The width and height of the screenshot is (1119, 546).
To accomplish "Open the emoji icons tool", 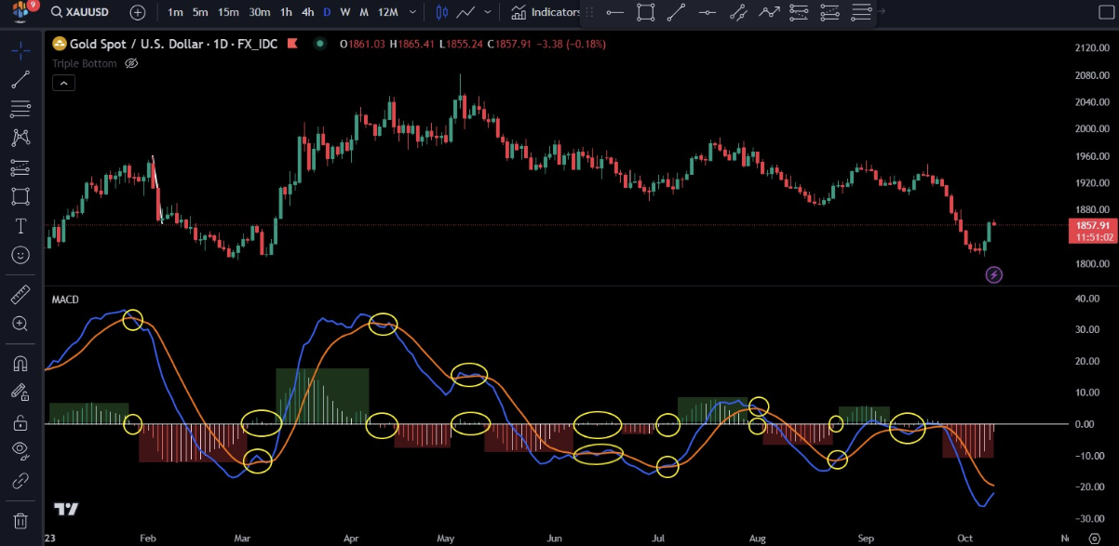I will click(x=20, y=254).
